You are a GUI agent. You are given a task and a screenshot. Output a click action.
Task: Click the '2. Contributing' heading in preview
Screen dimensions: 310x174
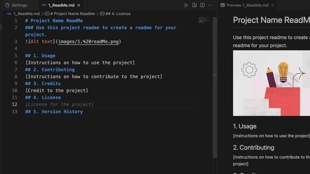pyautogui.click(x=253, y=147)
